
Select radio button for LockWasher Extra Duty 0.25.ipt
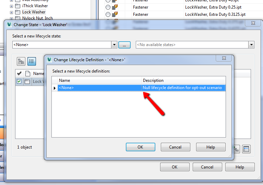tap(108, 7)
